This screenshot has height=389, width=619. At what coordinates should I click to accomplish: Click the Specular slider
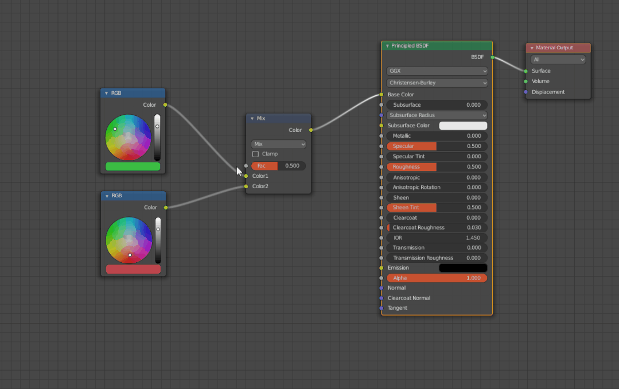click(x=437, y=146)
